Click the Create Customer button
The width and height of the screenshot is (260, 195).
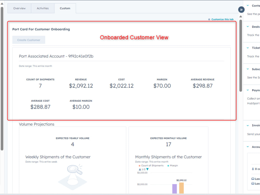(29, 40)
